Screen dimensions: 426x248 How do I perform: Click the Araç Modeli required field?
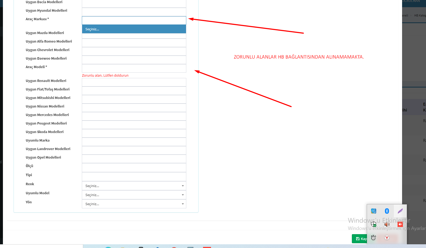(134, 68)
